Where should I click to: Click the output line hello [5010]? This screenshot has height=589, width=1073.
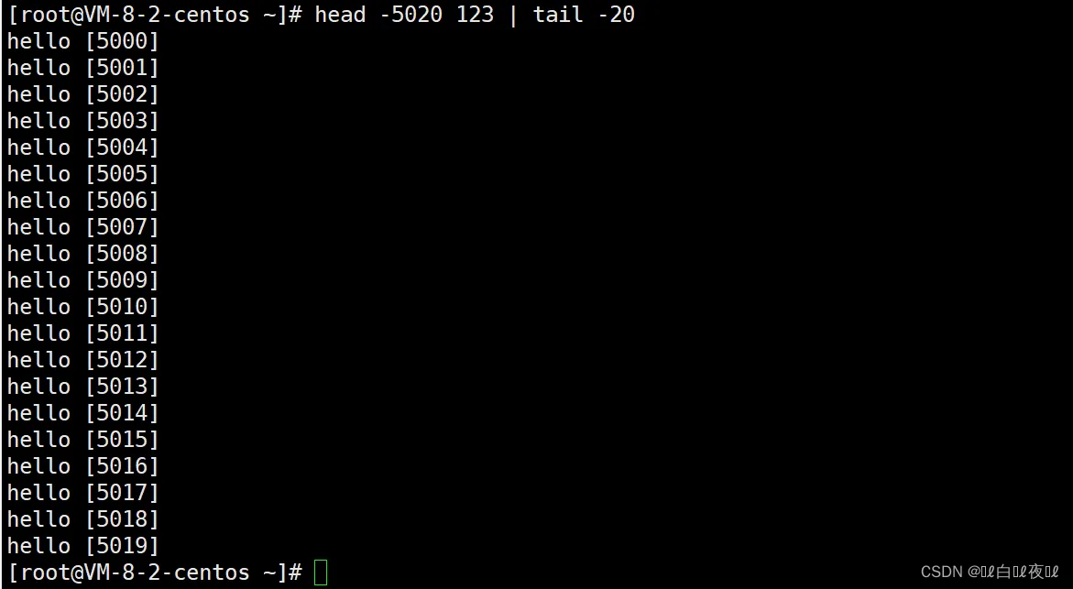[82, 307]
